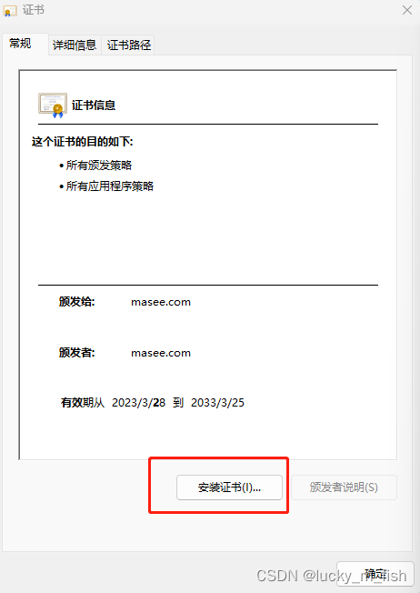Viewport: 420px width, 593px height.
Task: Click the 2033/3/25 expiry date
Action: 217,402
